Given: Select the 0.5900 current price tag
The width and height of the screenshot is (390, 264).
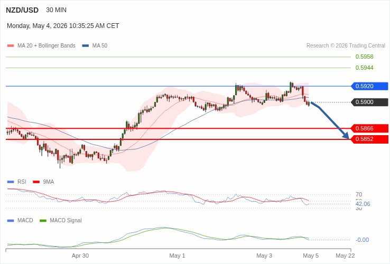Looking at the screenshot, I should 369,102.
